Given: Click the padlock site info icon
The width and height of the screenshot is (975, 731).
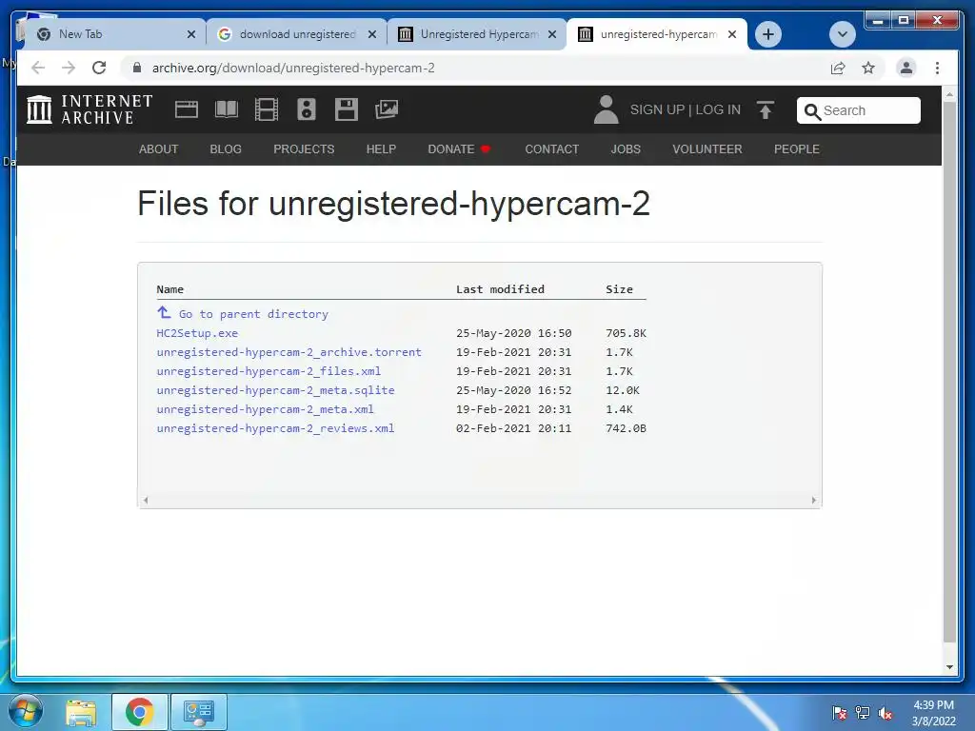Looking at the screenshot, I should 137,68.
